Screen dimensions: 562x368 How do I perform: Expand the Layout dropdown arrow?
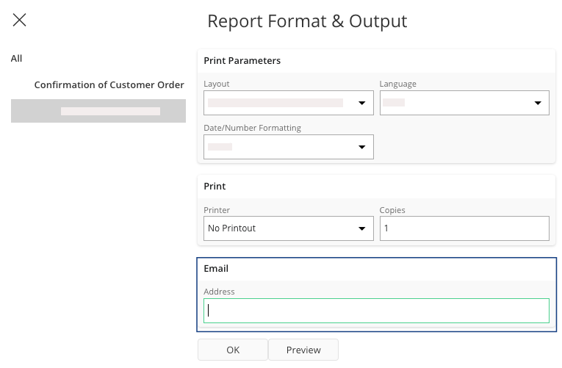(361, 104)
